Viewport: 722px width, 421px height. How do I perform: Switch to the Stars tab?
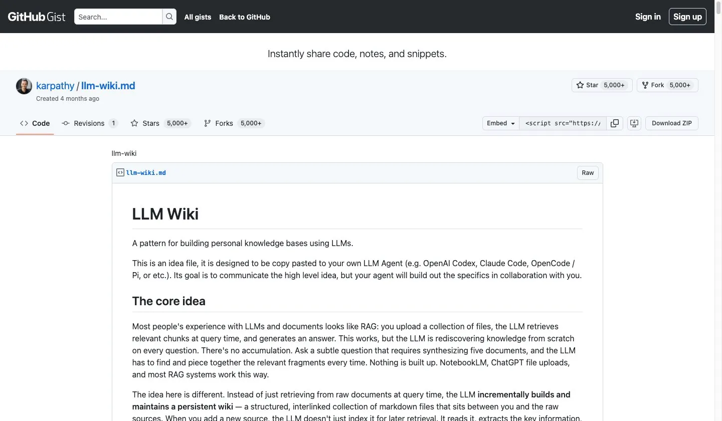coord(160,123)
